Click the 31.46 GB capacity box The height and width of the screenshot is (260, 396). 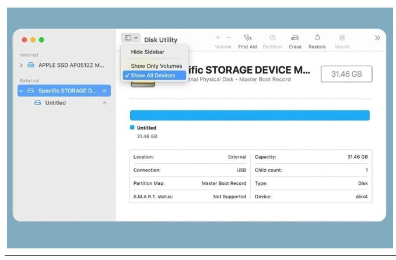click(x=346, y=74)
